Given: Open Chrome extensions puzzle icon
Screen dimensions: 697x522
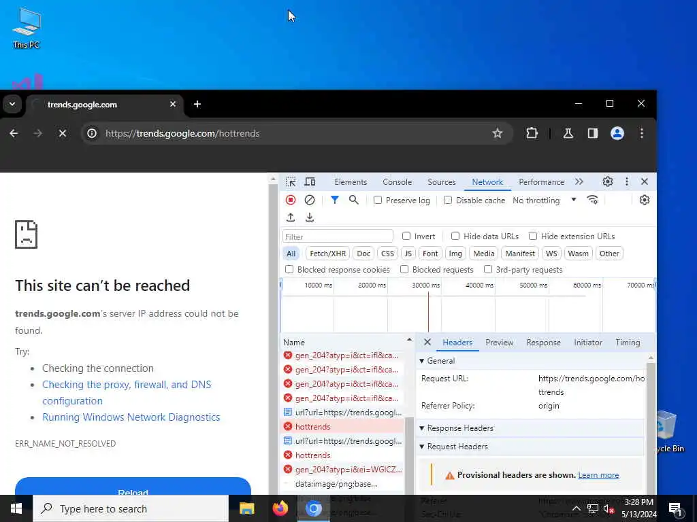Looking at the screenshot, I should (532, 133).
